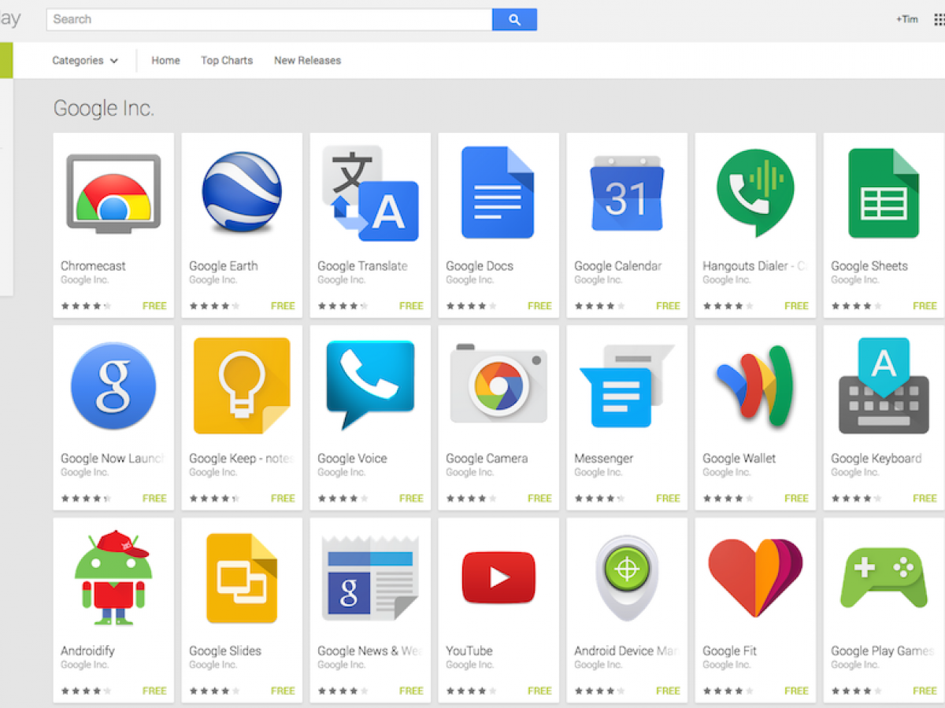Screen dimensions: 945x708
Task: Open the Google Camera title link
Action: (x=487, y=459)
